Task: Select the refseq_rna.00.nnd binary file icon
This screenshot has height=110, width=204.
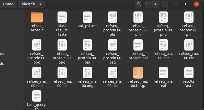Action: 37,72
